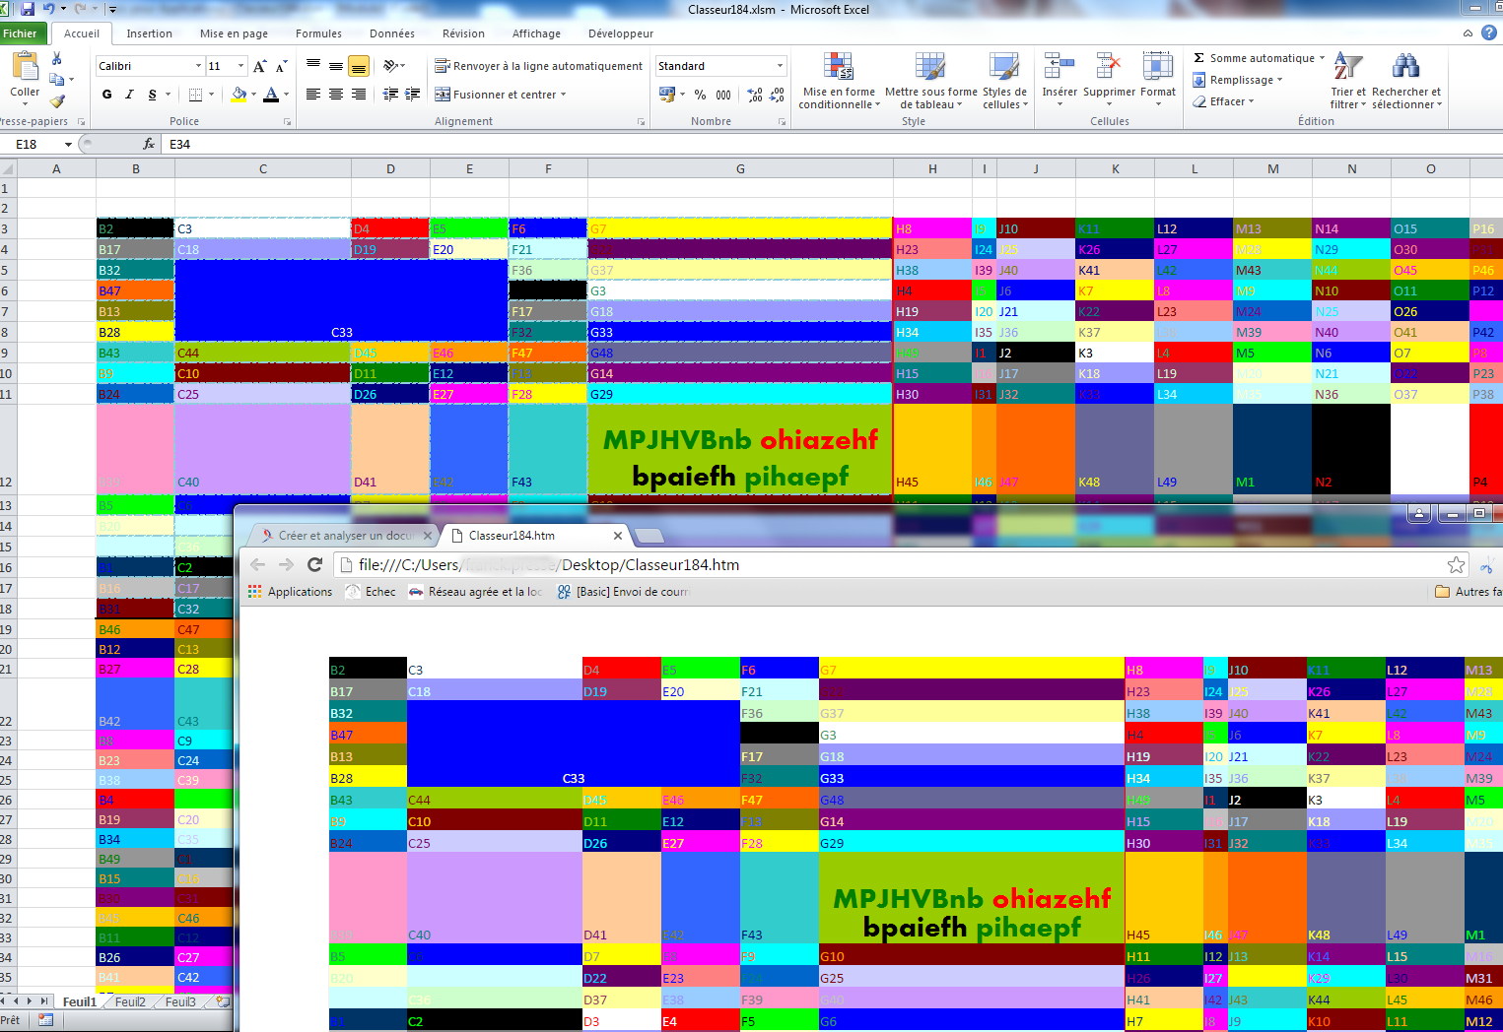This screenshot has height=1032, width=1503.
Task: Click the Insérer cells button
Action: click(1059, 80)
